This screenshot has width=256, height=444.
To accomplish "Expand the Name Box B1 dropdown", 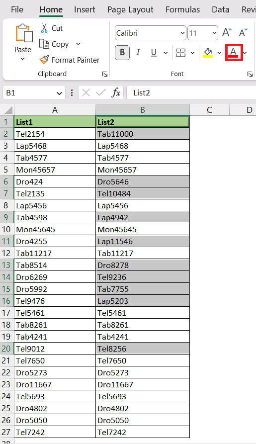I will click(x=59, y=93).
